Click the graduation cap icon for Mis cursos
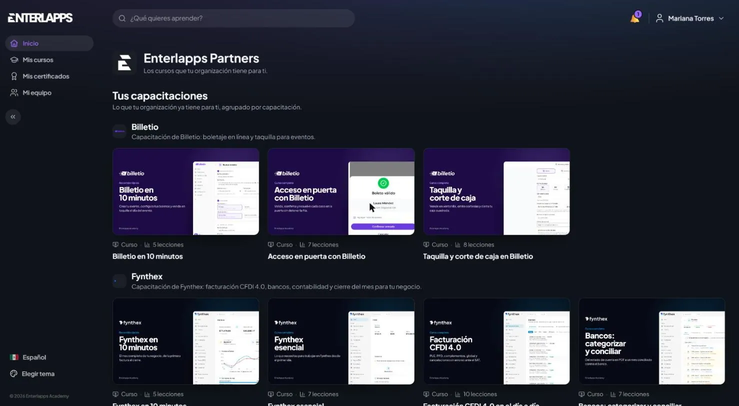Viewport: 739px width, 406px height. (14, 60)
